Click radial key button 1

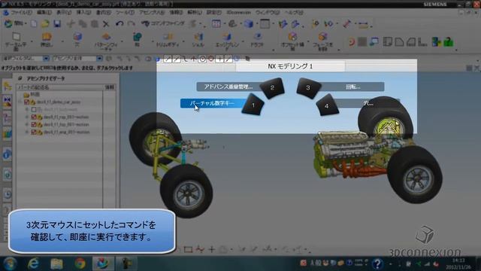click(x=253, y=105)
